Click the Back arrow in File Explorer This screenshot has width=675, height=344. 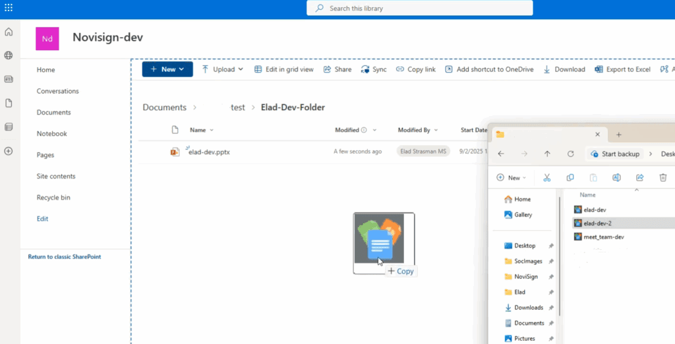[501, 154]
